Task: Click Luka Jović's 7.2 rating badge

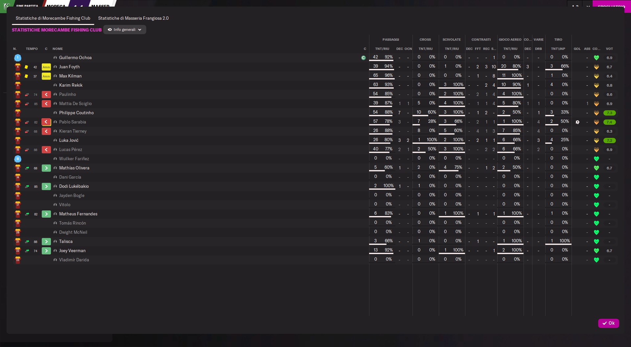Action: click(x=609, y=141)
